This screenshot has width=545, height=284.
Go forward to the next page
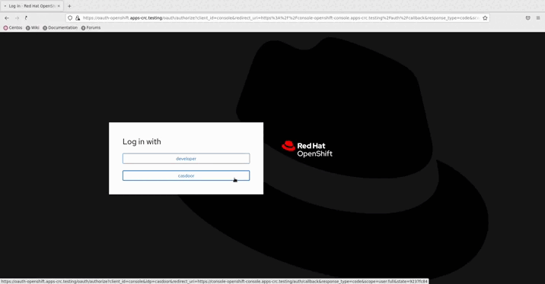(17, 18)
